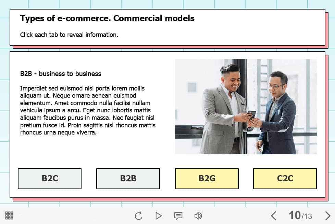335x224 pixels.
Task: Switch to the B2B tab
Action: click(128, 179)
